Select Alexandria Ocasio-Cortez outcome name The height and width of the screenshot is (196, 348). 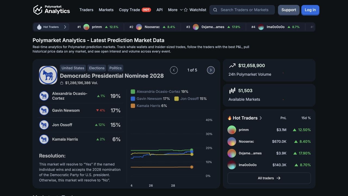(x=70, y=96)
